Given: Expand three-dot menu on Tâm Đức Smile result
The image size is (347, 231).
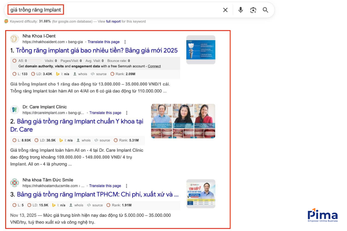Looking at the screenshot, I should click(126, 186).
